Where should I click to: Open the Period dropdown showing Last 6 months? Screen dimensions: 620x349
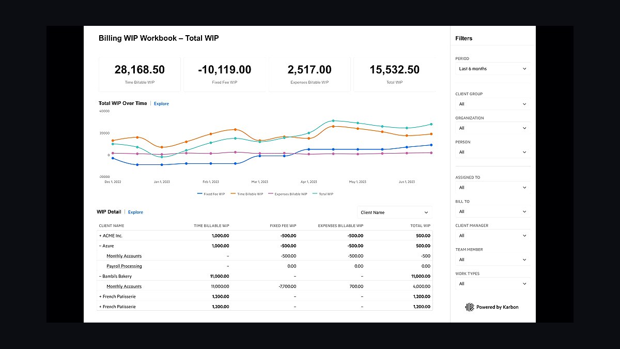[x=493, y=69]
